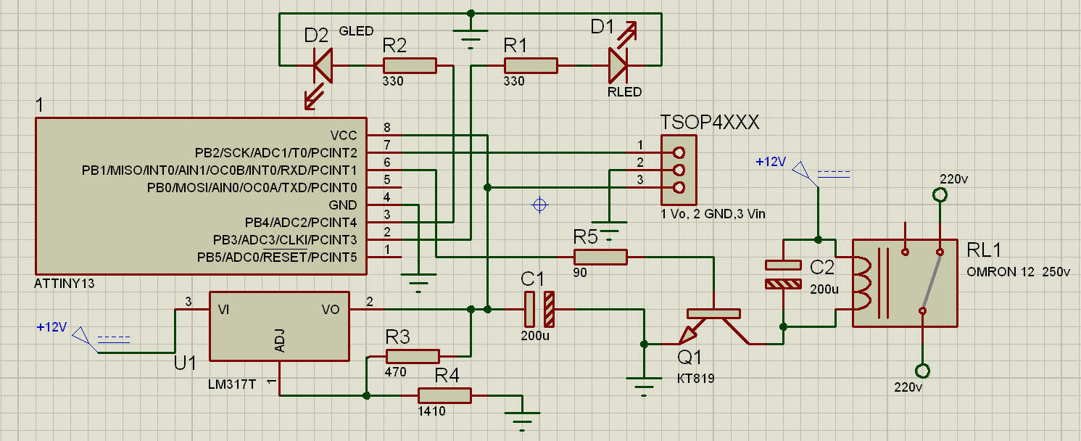Click the PB2/SCK/ADC1/T0/PCINT2 pin label

[276, 153]
